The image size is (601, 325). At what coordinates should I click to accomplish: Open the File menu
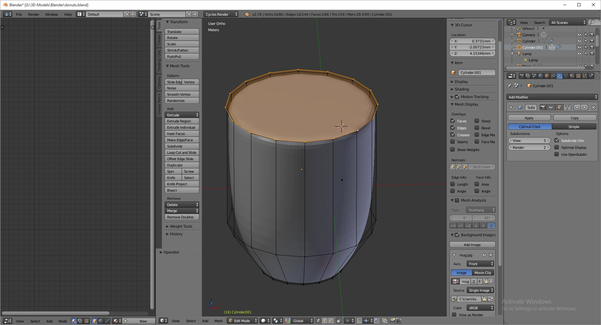point(19,14)
